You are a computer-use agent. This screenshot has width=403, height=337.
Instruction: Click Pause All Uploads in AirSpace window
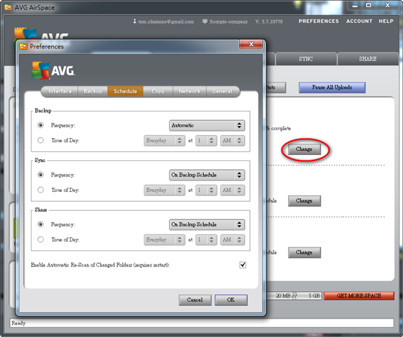click(x=332, y=87)
